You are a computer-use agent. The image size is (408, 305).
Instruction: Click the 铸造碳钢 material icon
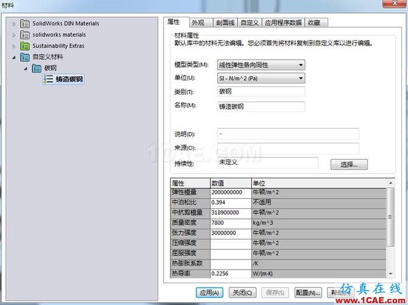(49, 79)
